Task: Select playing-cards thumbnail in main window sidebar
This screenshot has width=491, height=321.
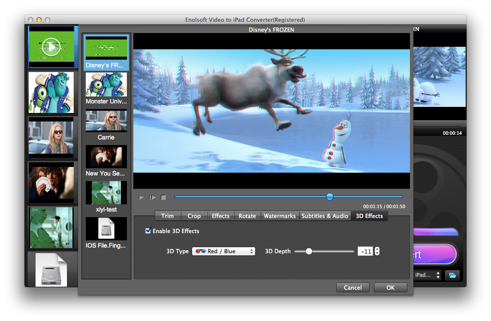Action: point(51,182)
